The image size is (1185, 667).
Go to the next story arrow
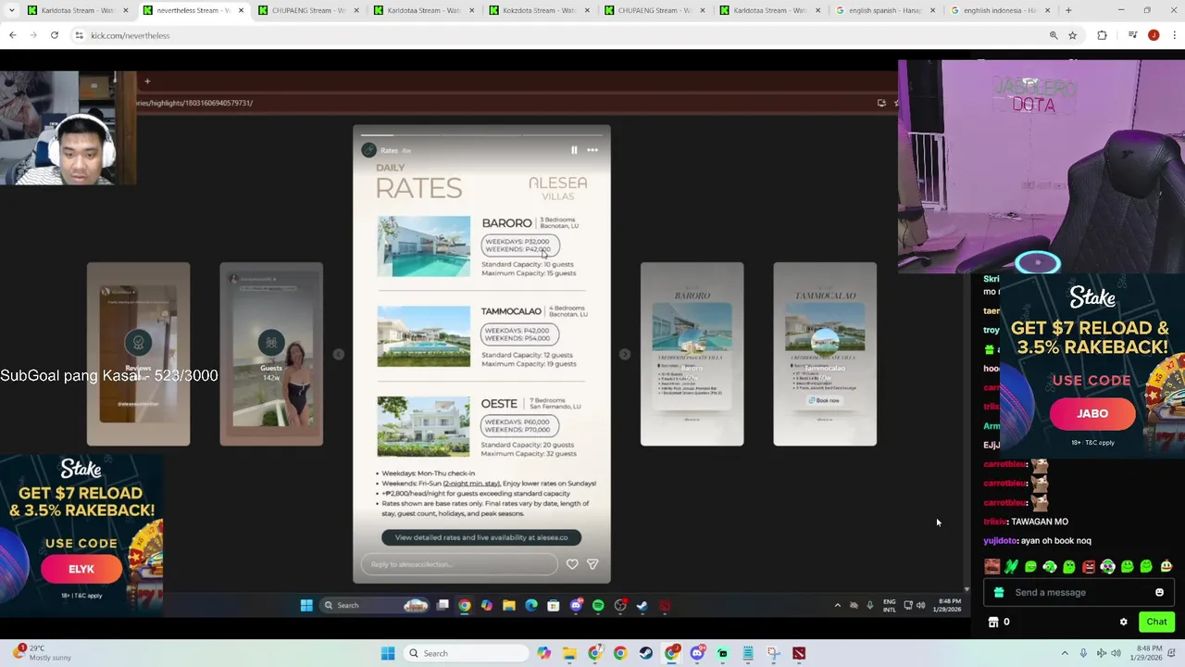[x=625, y=354]
